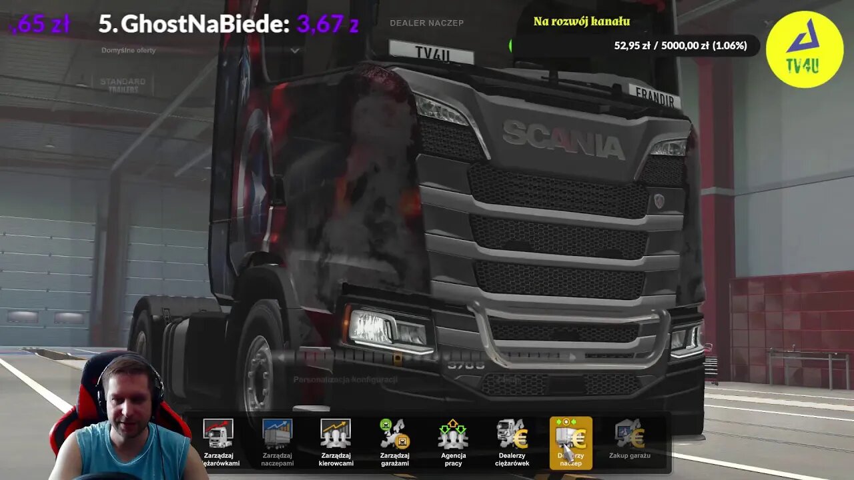Open Agencja pracy recruitment agency icon
This screenshot has height=480, width=854.
(453, 443)
